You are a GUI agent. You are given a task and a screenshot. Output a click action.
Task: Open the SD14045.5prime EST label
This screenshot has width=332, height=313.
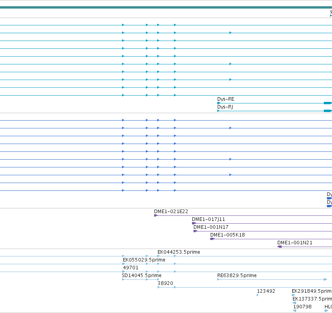(x=142, y=276)
